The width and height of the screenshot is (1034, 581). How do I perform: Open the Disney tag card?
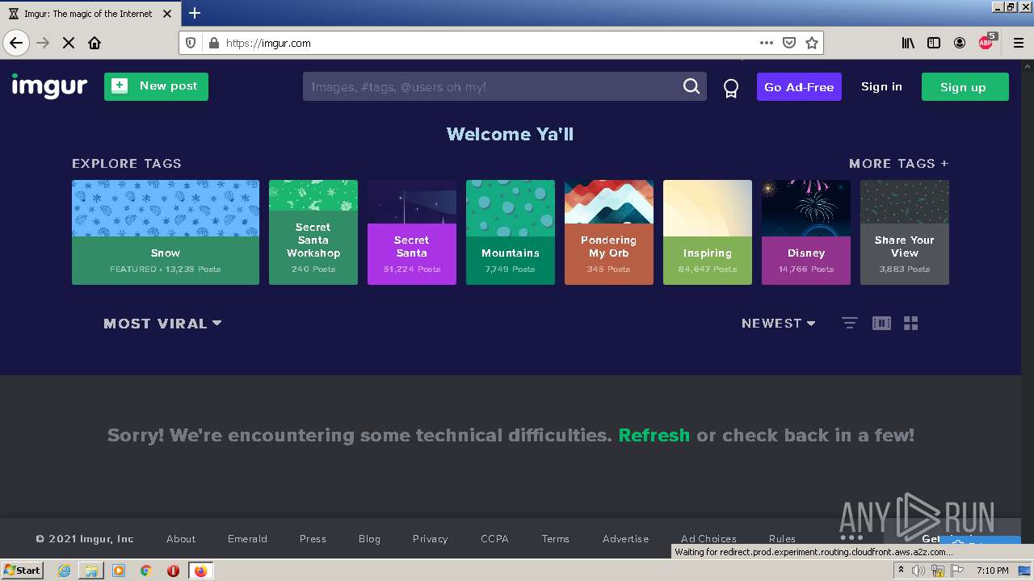pos(806,232)
